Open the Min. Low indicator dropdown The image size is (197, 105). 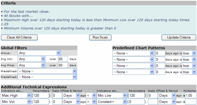(112, 96)
